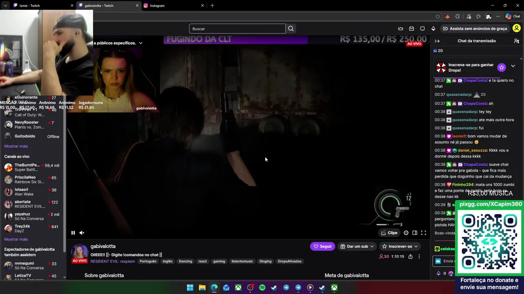
Task: Open the player settings gear
Action: (x=406, y=233)
